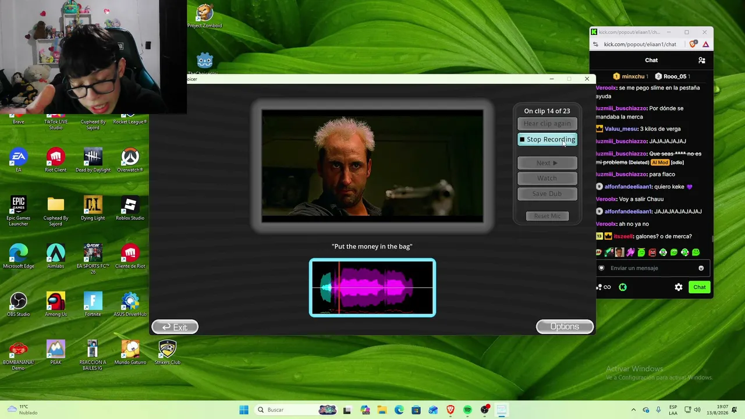Click the Kick popout address bar URL

pyautogui.click(x=640, y=44)
